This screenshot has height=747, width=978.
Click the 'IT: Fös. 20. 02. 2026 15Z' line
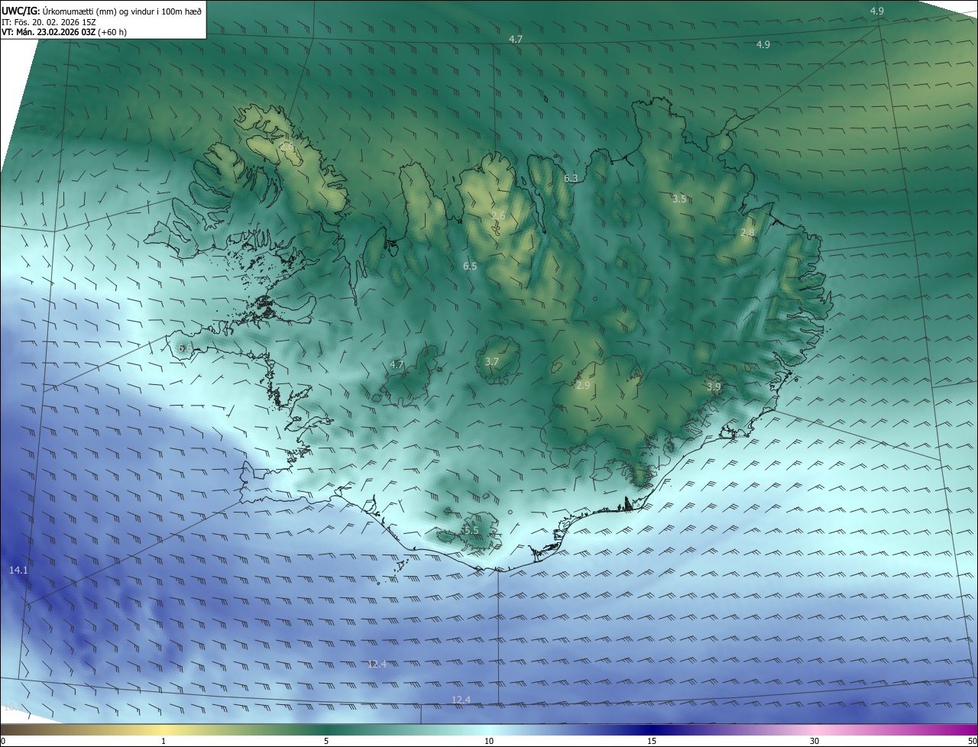(x=48, y=22)
